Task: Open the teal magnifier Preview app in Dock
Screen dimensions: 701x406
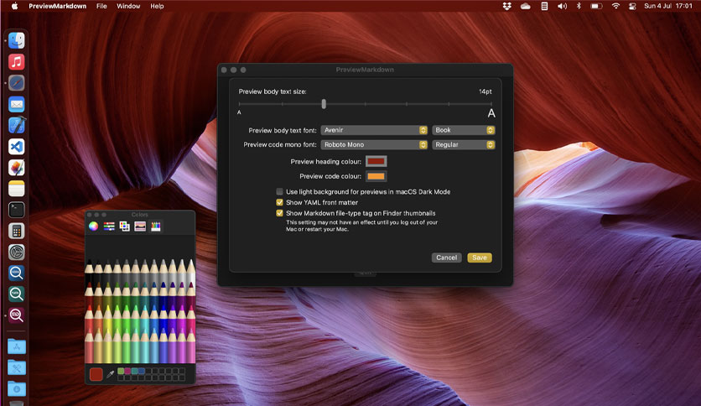Action: click(x=17, y=294)
